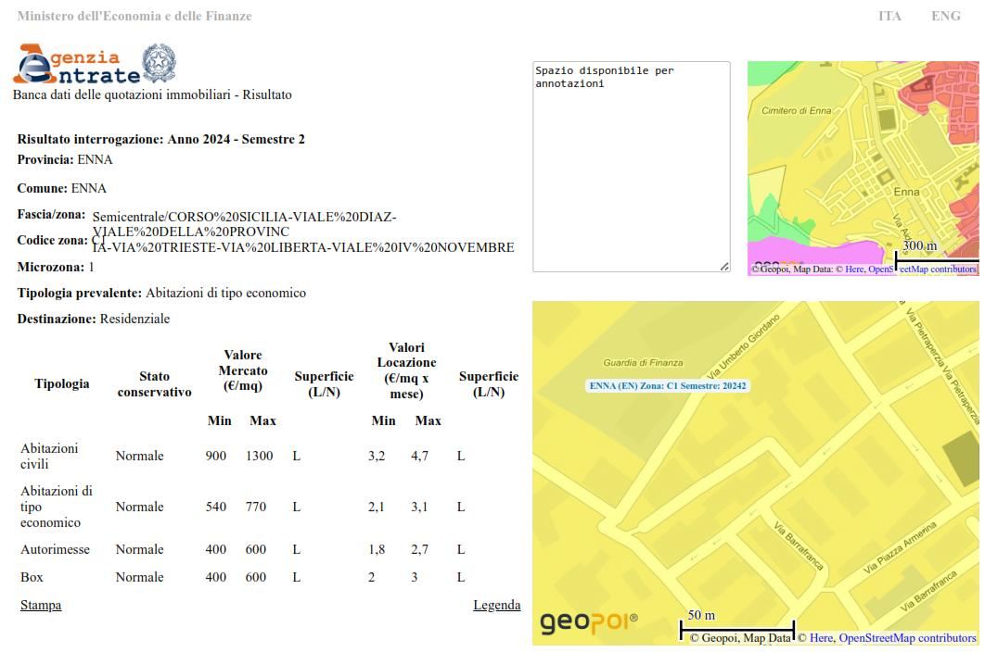Click the Italian Republic emblem
The height and width of the screenshot is (652, 985).
pos(159,62)
